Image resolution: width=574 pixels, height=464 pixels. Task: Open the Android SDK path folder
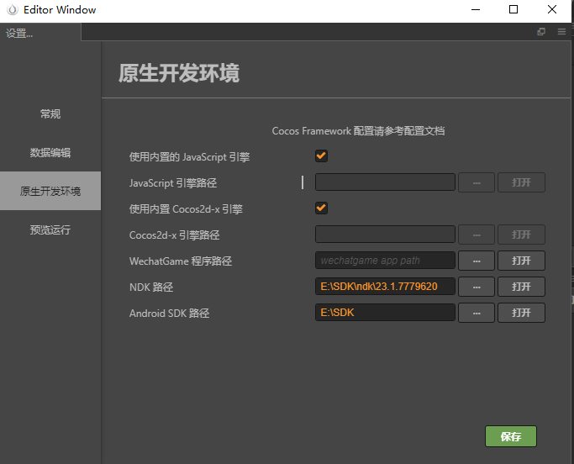pyautogui.click(x=521, y=313)
